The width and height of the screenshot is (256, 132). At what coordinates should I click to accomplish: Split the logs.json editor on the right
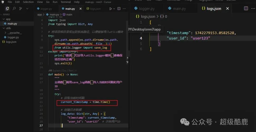246,8
